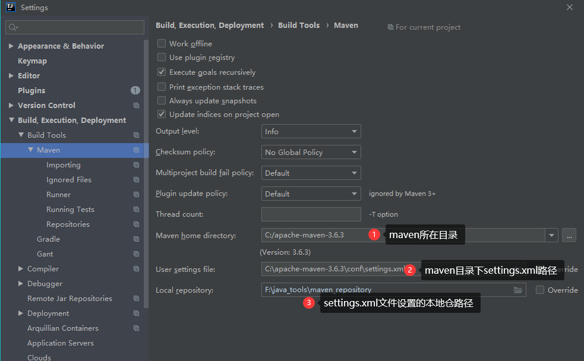Click the Maven home directory path text
This screenshot has height=361, width=584.
click(x=304, y=235)
